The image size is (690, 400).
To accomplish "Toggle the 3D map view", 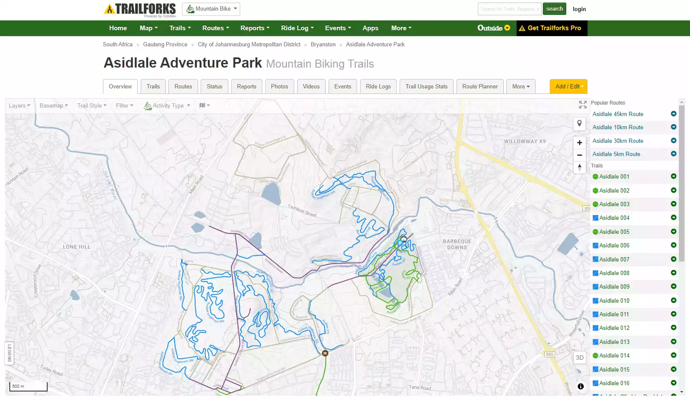I will [x=579, y=357].
